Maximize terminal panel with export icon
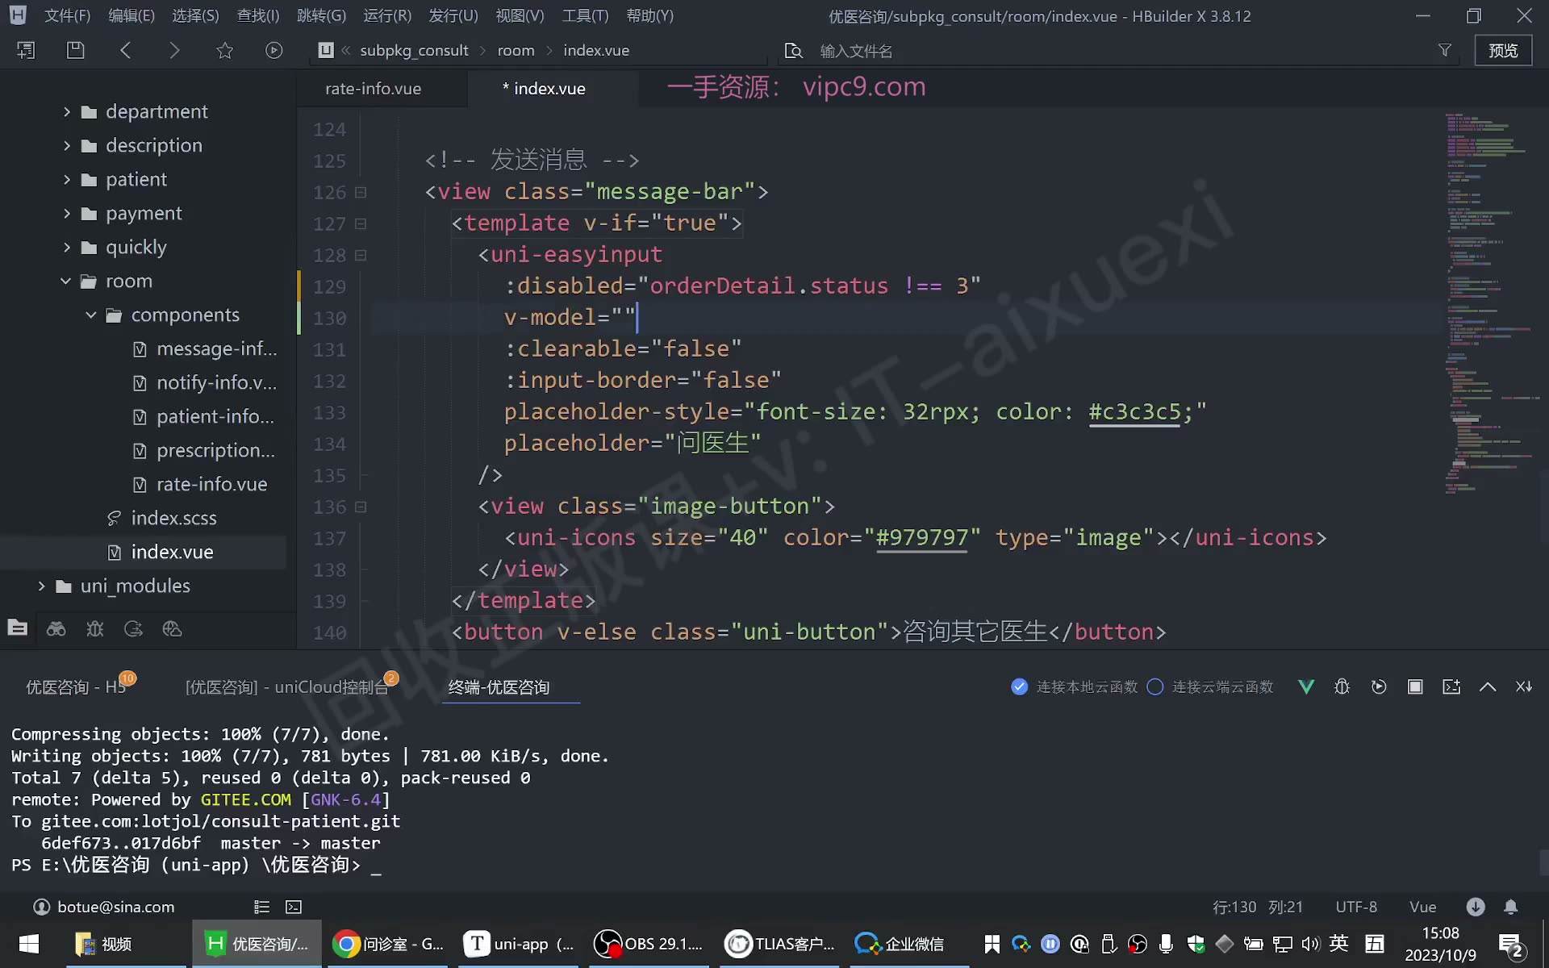 click(1451, 686)
